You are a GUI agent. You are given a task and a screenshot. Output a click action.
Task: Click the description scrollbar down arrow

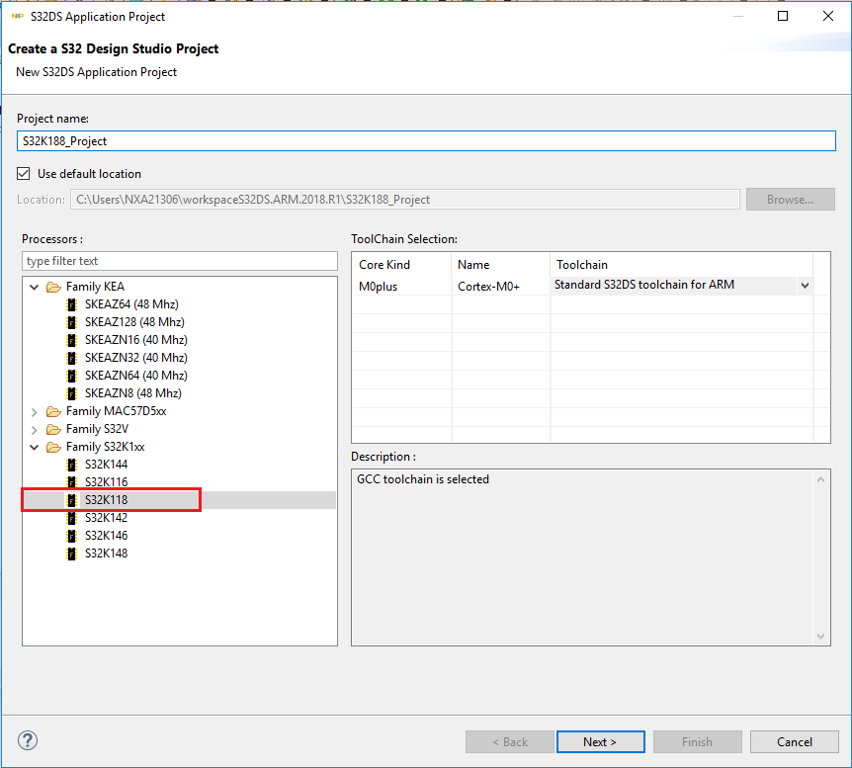pos(820,636)
